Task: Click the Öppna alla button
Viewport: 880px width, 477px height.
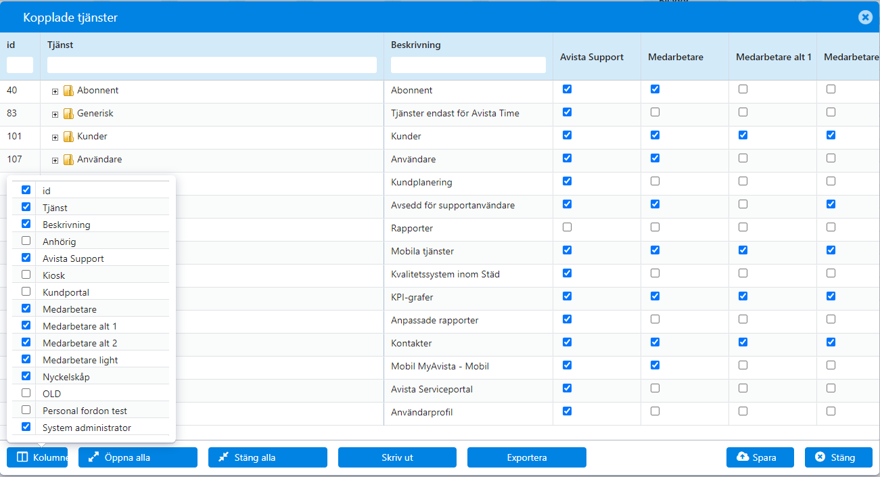Action: pos(138,457)
